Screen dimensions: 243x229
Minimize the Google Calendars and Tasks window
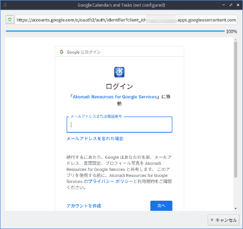tap(224, 5)
